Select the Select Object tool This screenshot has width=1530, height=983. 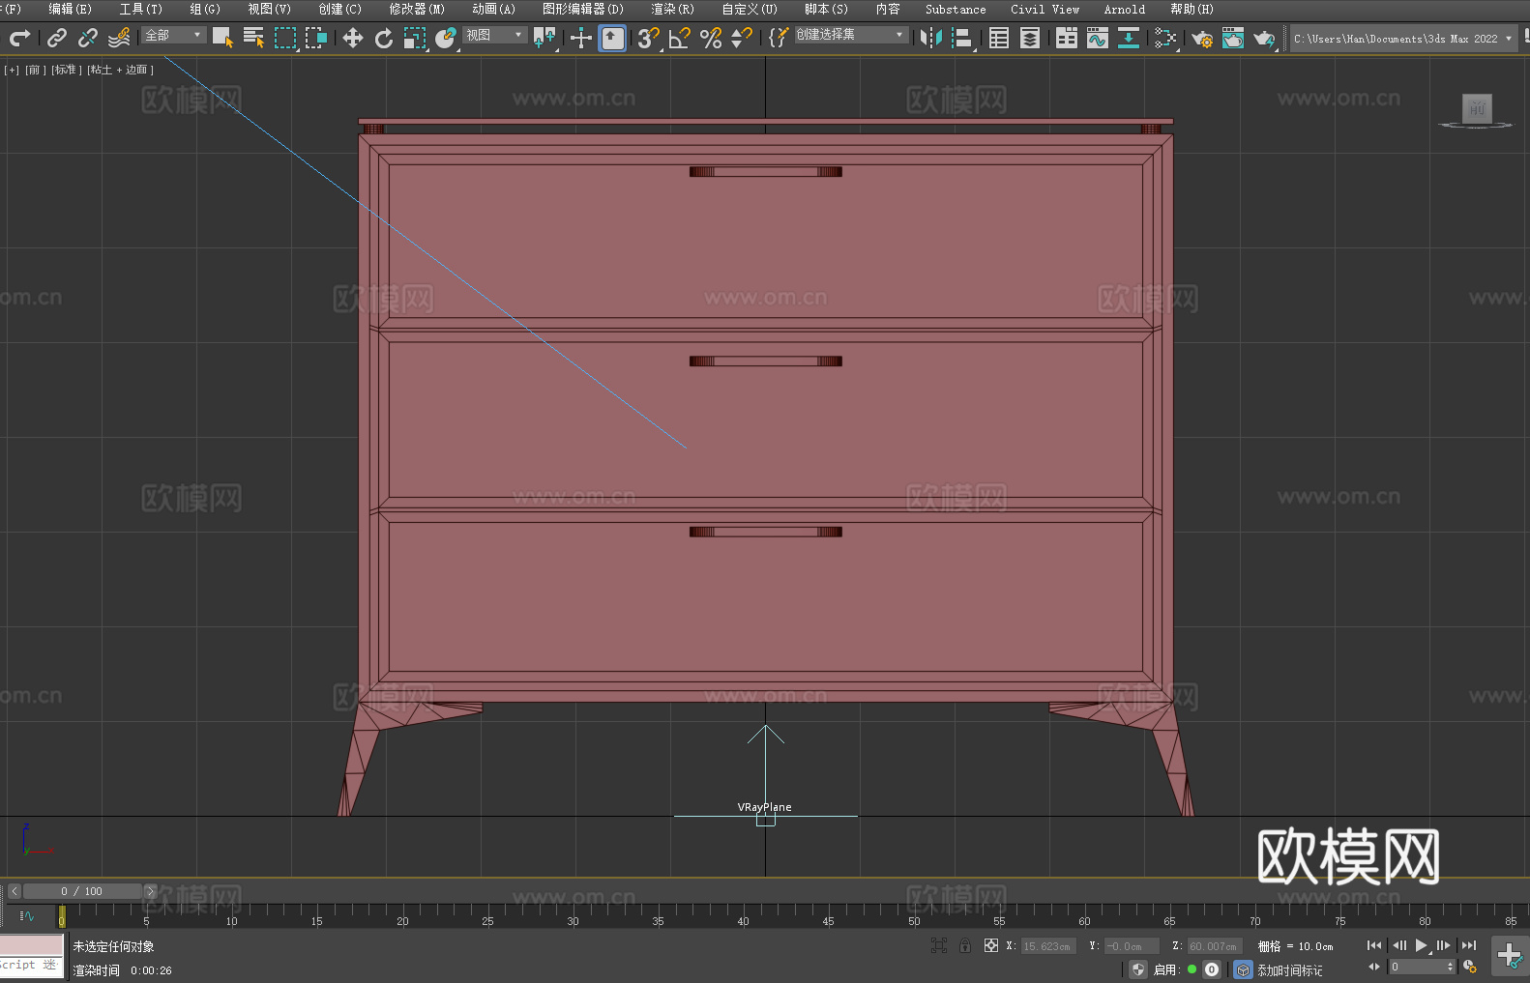(222, 38)
